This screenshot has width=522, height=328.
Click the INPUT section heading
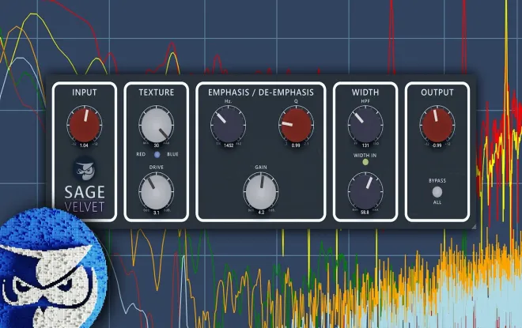(x=84, y=92)
